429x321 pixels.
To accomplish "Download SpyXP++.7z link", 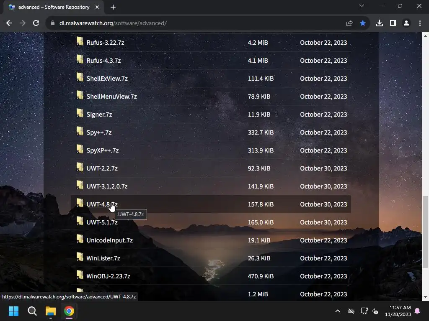I will [x=103, y=150].
